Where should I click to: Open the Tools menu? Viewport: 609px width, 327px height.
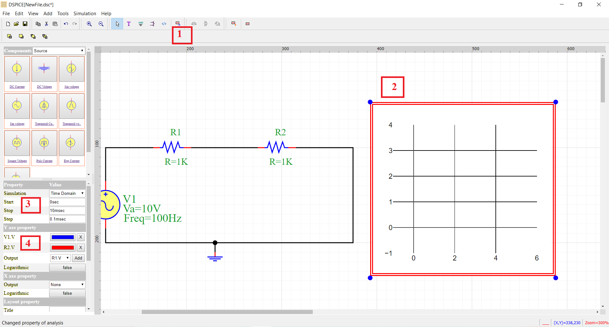coord(63,13)
